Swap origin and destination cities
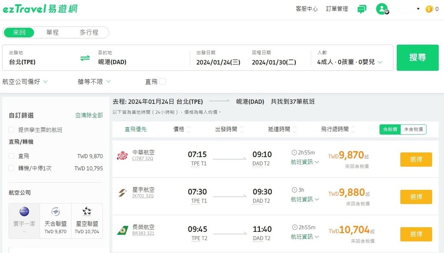This screenshot has width=444, height=253. pos(85,58)
